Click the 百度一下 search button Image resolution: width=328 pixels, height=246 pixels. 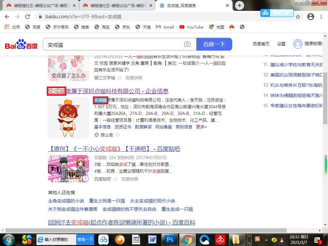(x=214, y=44)
